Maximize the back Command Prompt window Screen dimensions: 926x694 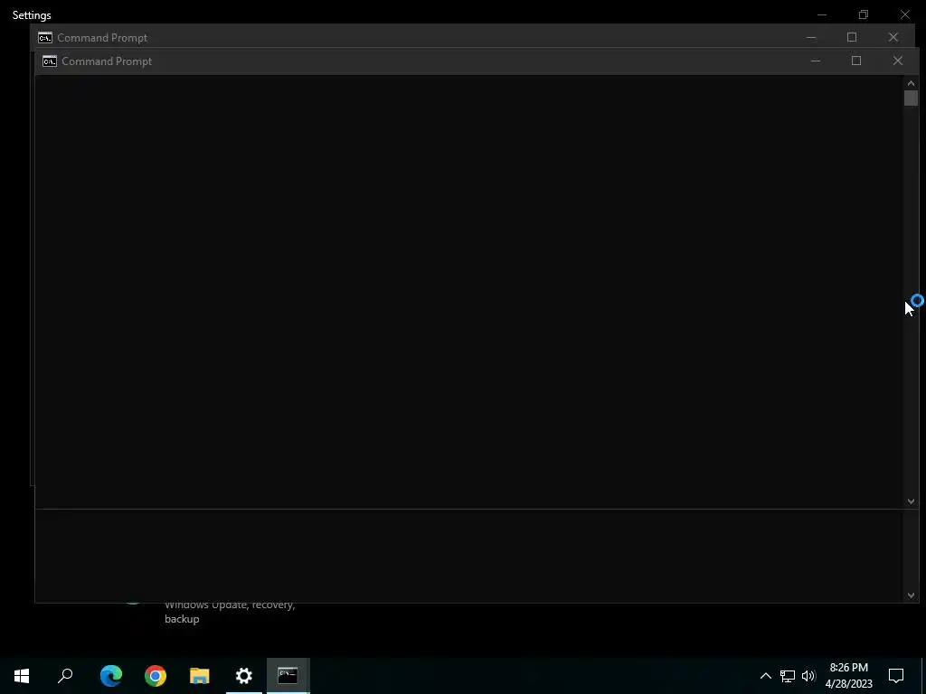(852, 37)
